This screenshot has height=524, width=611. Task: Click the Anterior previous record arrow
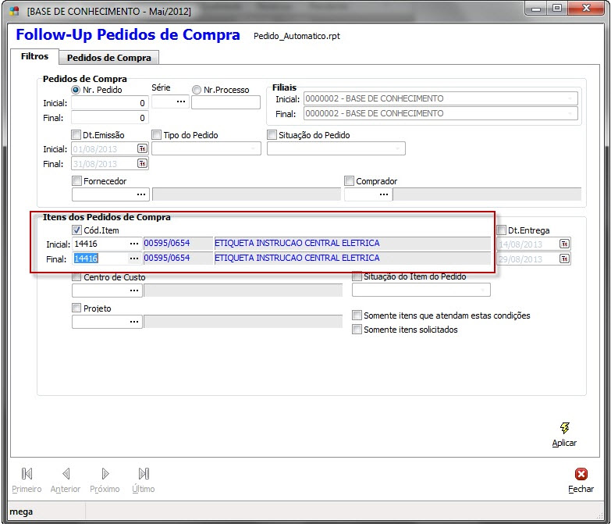click(x=66, y=473)
